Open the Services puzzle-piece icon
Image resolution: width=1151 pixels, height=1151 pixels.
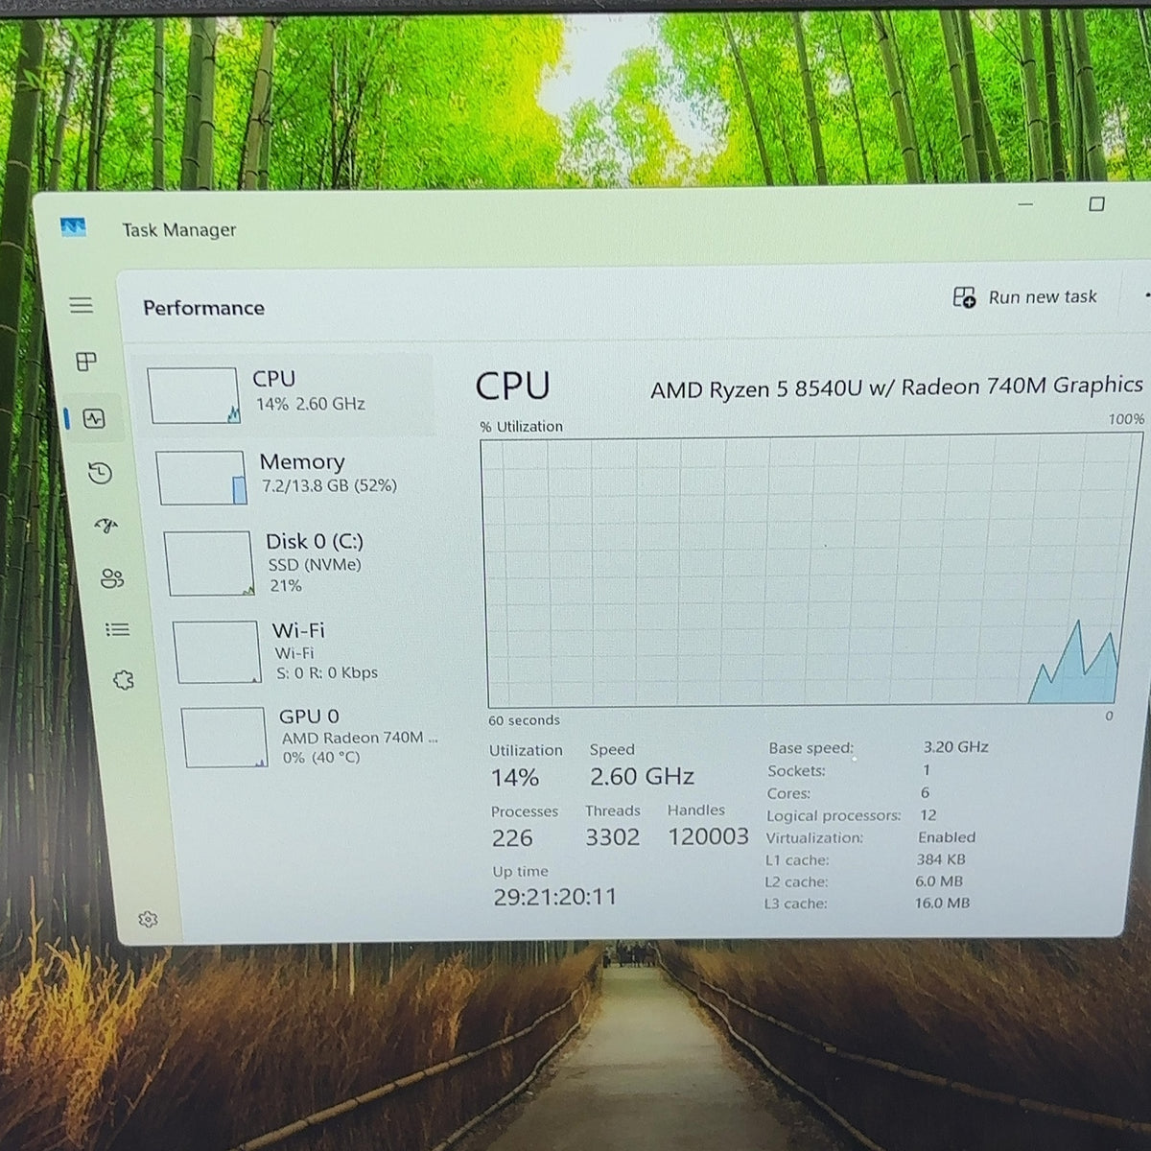coord(124,681)
